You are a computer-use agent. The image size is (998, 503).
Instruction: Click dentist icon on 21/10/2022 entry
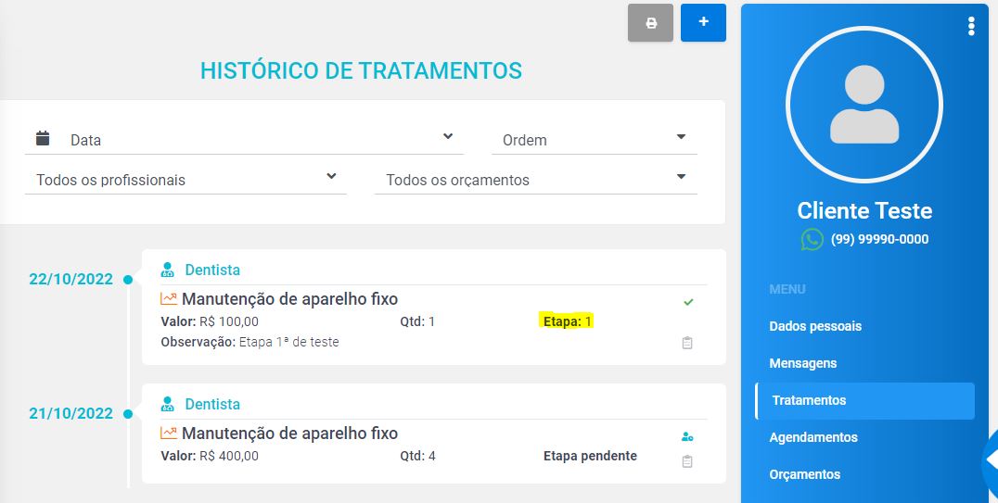(x=167, y=404)
